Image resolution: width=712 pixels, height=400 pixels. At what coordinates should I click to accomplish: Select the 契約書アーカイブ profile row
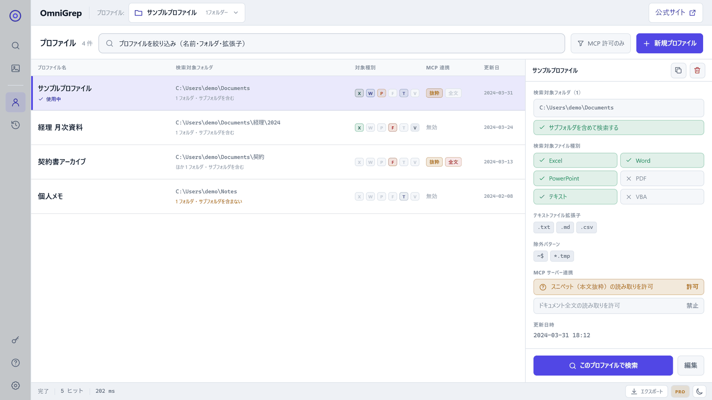tap(278, 162)
